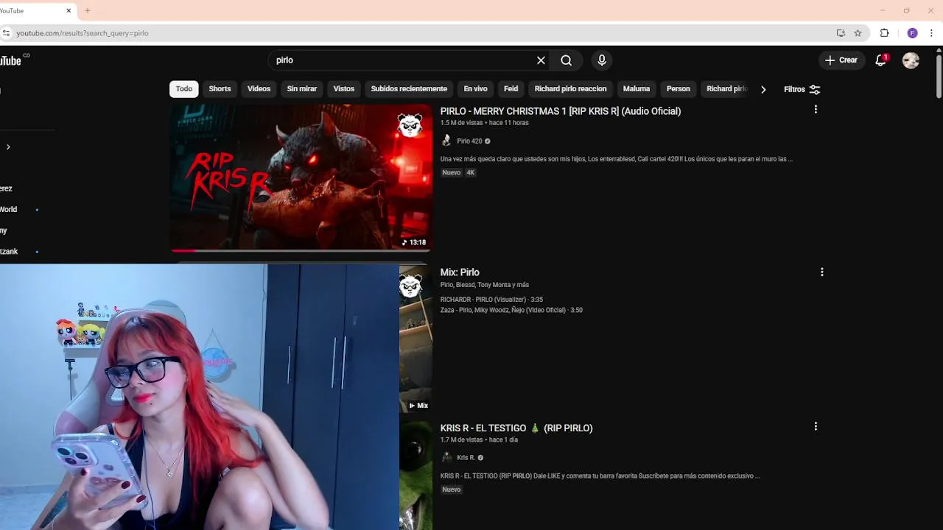Click Kris R. channel avatar
This screenshot has height=530, width=943.
[446, 457]
